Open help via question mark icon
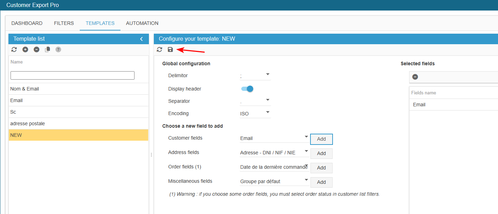Viewport: 498px width, 214px height. coord(58,49)
